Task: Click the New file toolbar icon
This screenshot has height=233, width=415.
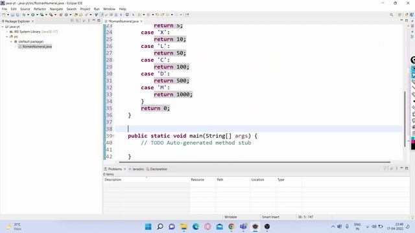Action: (4, 15)
